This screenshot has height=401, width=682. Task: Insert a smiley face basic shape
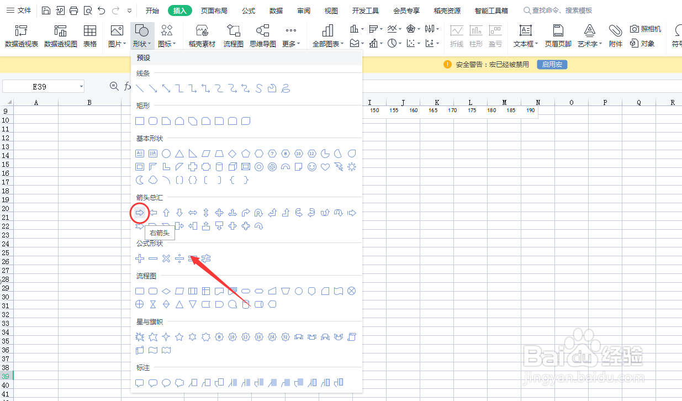click(311, 167)
